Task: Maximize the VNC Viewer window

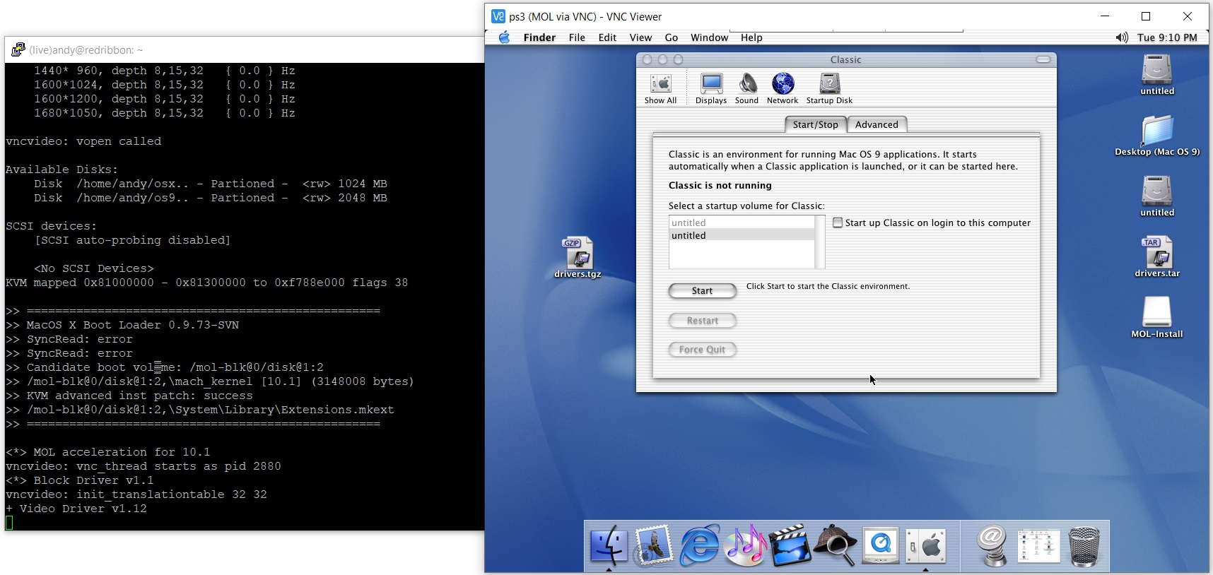Action: pyautogui.click(x=1146, y=16)
